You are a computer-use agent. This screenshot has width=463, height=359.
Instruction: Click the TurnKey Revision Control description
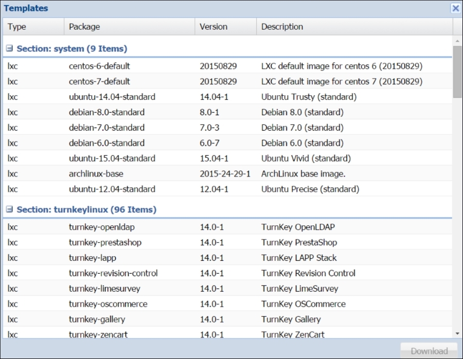pos(308,273)
